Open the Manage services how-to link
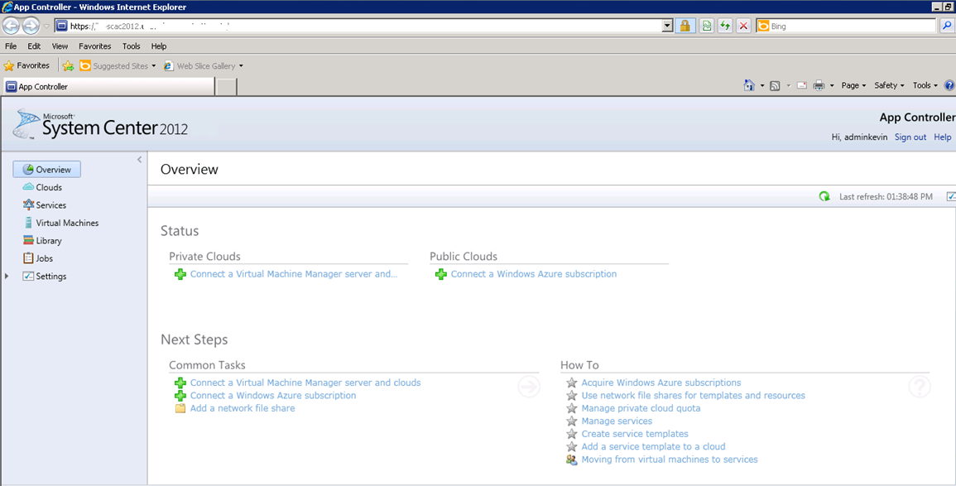Screen dimensions: 956x486 pos(617,421)
